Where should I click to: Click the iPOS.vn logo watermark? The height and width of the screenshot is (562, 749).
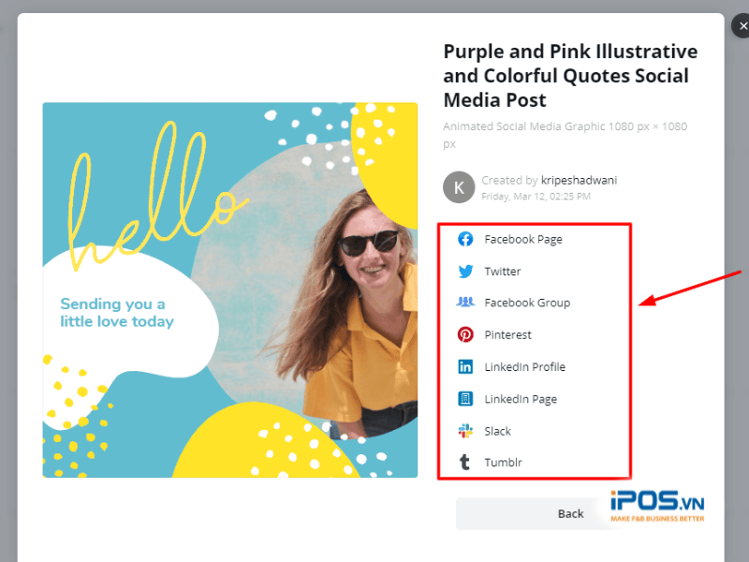(656, 506)
